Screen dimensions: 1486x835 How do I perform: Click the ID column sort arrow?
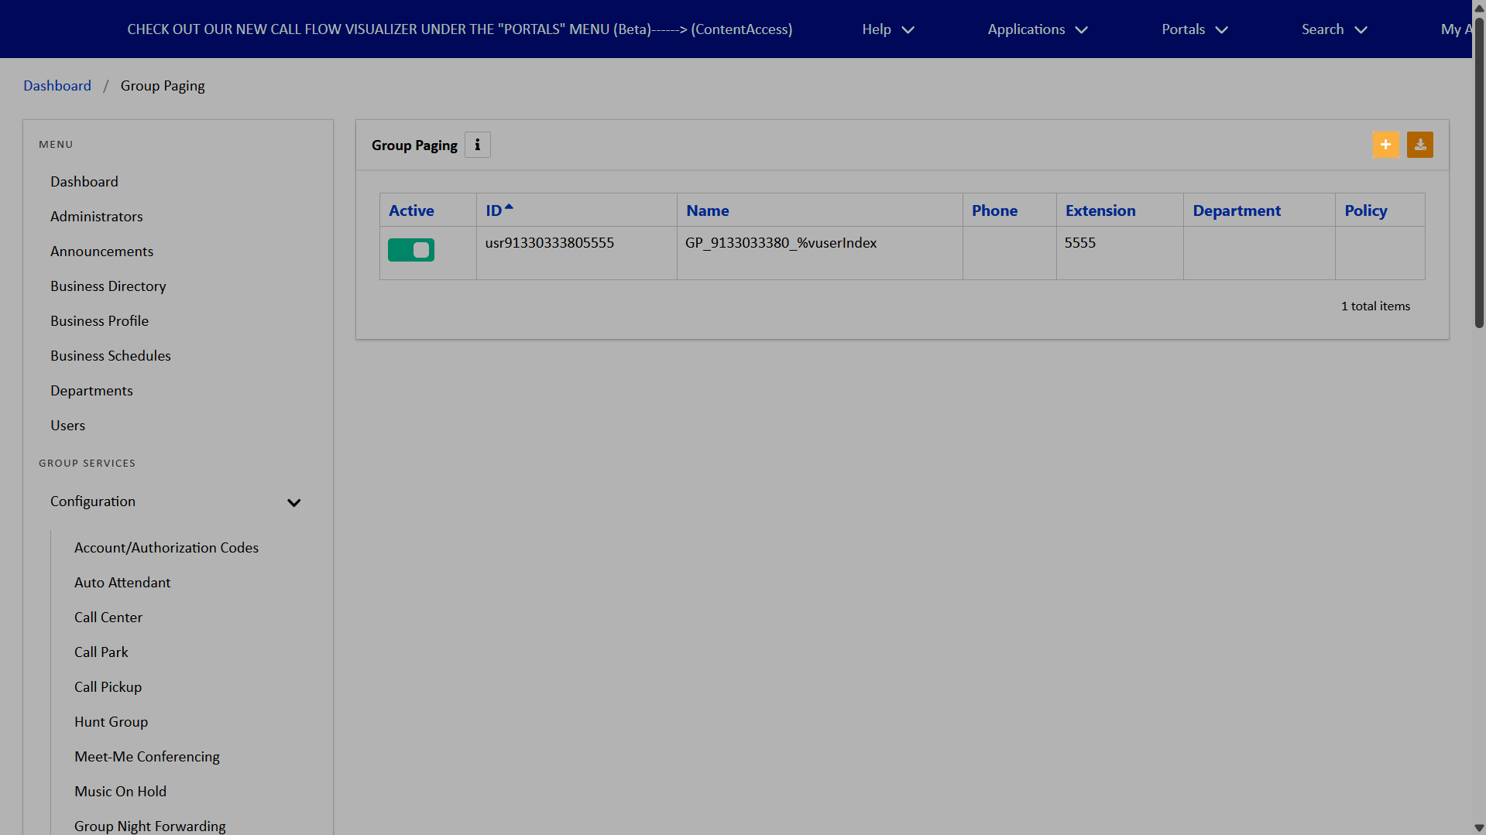(509, 207)
